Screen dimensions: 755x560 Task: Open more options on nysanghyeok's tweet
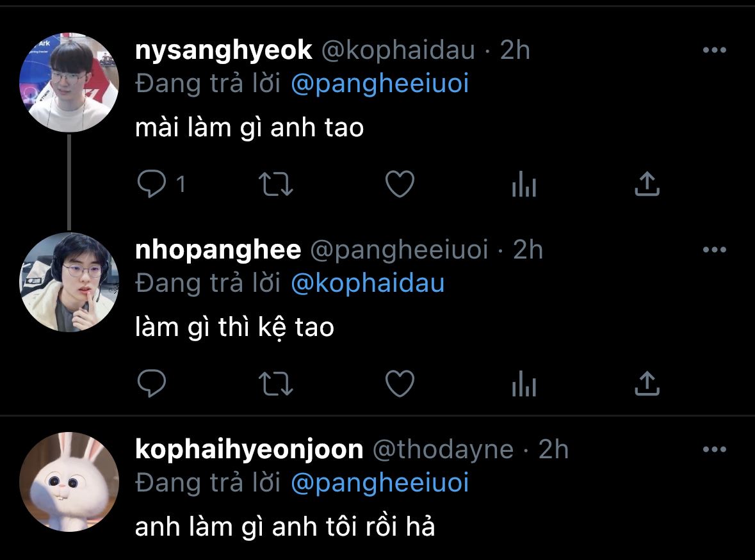(715, 50)
